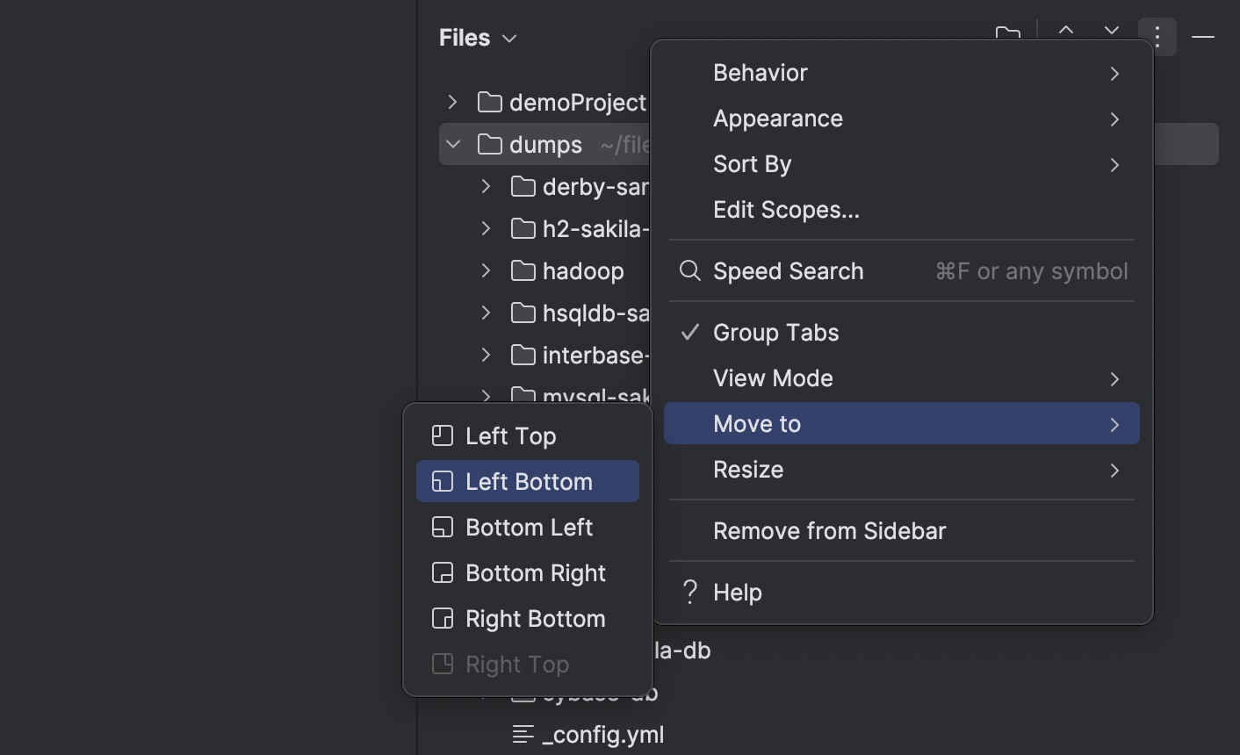Click the hadoop folder icon

pyautogui.click(x=523, y=270)
